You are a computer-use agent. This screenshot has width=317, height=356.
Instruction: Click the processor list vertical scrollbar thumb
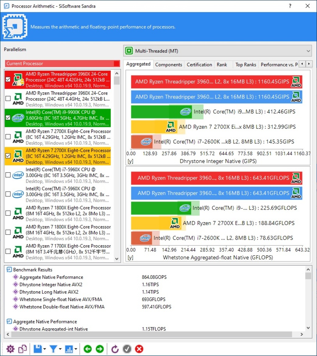click(117, 81)
